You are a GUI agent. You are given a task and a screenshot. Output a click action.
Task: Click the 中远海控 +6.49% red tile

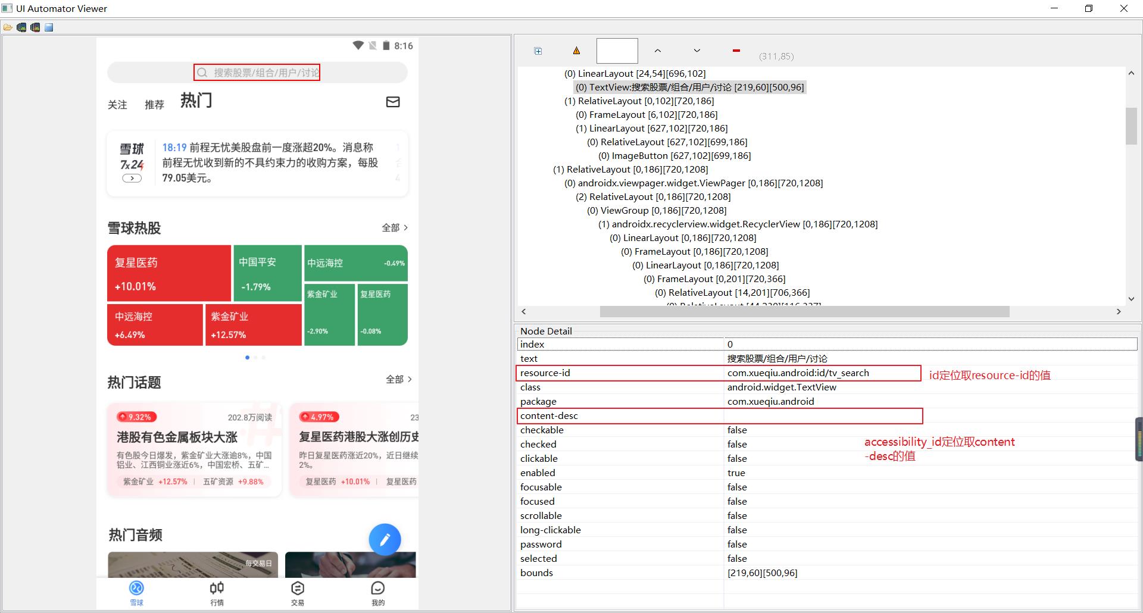click(x=155, y=325)
